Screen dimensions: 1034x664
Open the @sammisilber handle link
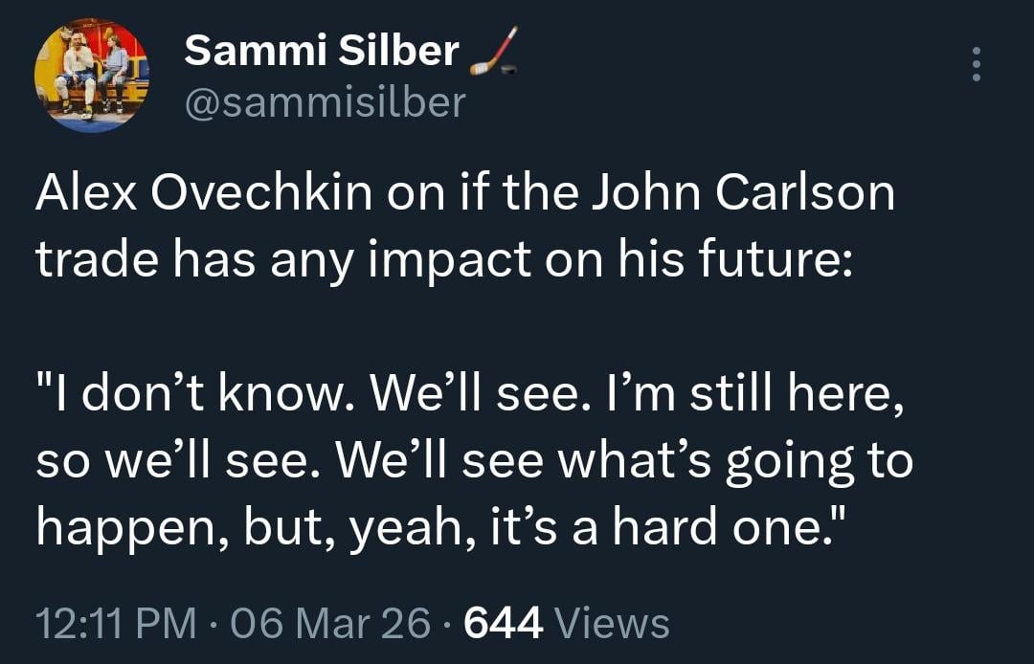(x=325, y=100)
